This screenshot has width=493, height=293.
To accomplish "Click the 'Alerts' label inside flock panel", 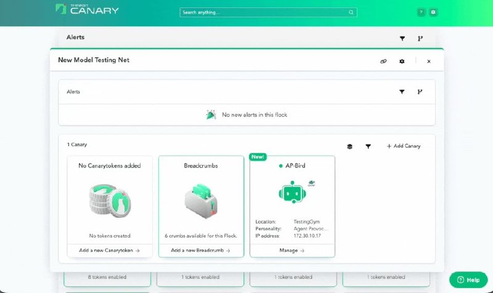I will click(x=73, y=92).
